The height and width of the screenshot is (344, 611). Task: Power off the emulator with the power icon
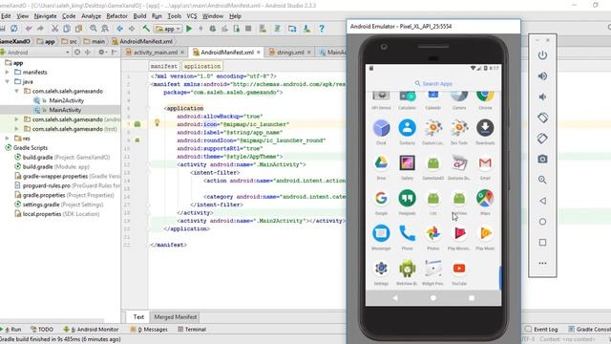click(542, 55)
